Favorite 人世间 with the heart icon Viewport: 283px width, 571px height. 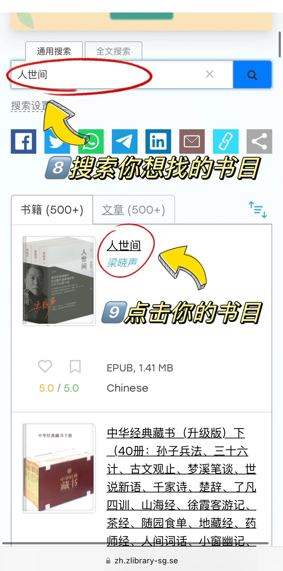45,366
